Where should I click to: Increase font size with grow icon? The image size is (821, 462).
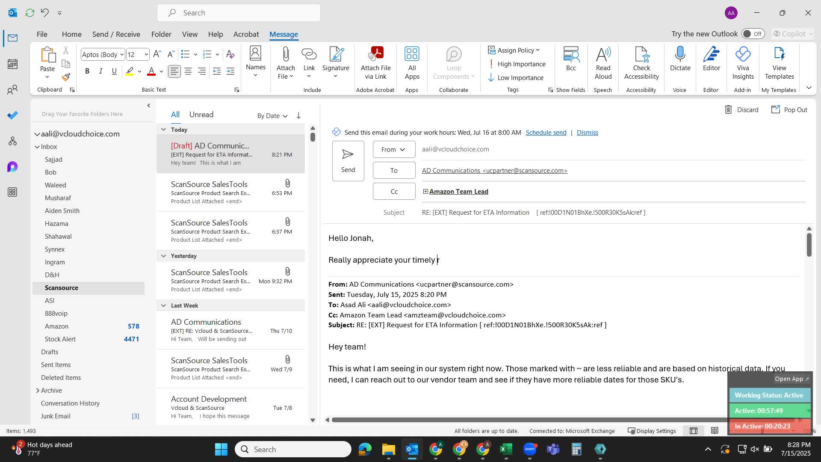click(x=157, y=54)
